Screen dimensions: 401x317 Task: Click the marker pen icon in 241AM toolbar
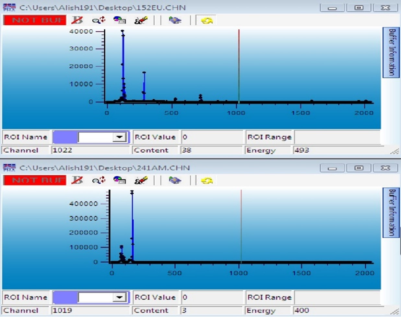[x=141, y=180]
